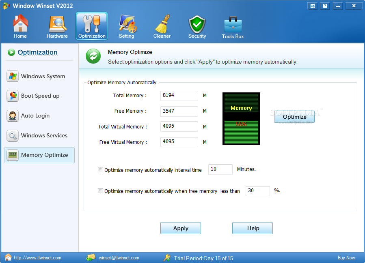Click the green refresh Memory Optimize icon
Viewport: 365px width, 263px height.
pyautogui.click(x=93, y=56)
